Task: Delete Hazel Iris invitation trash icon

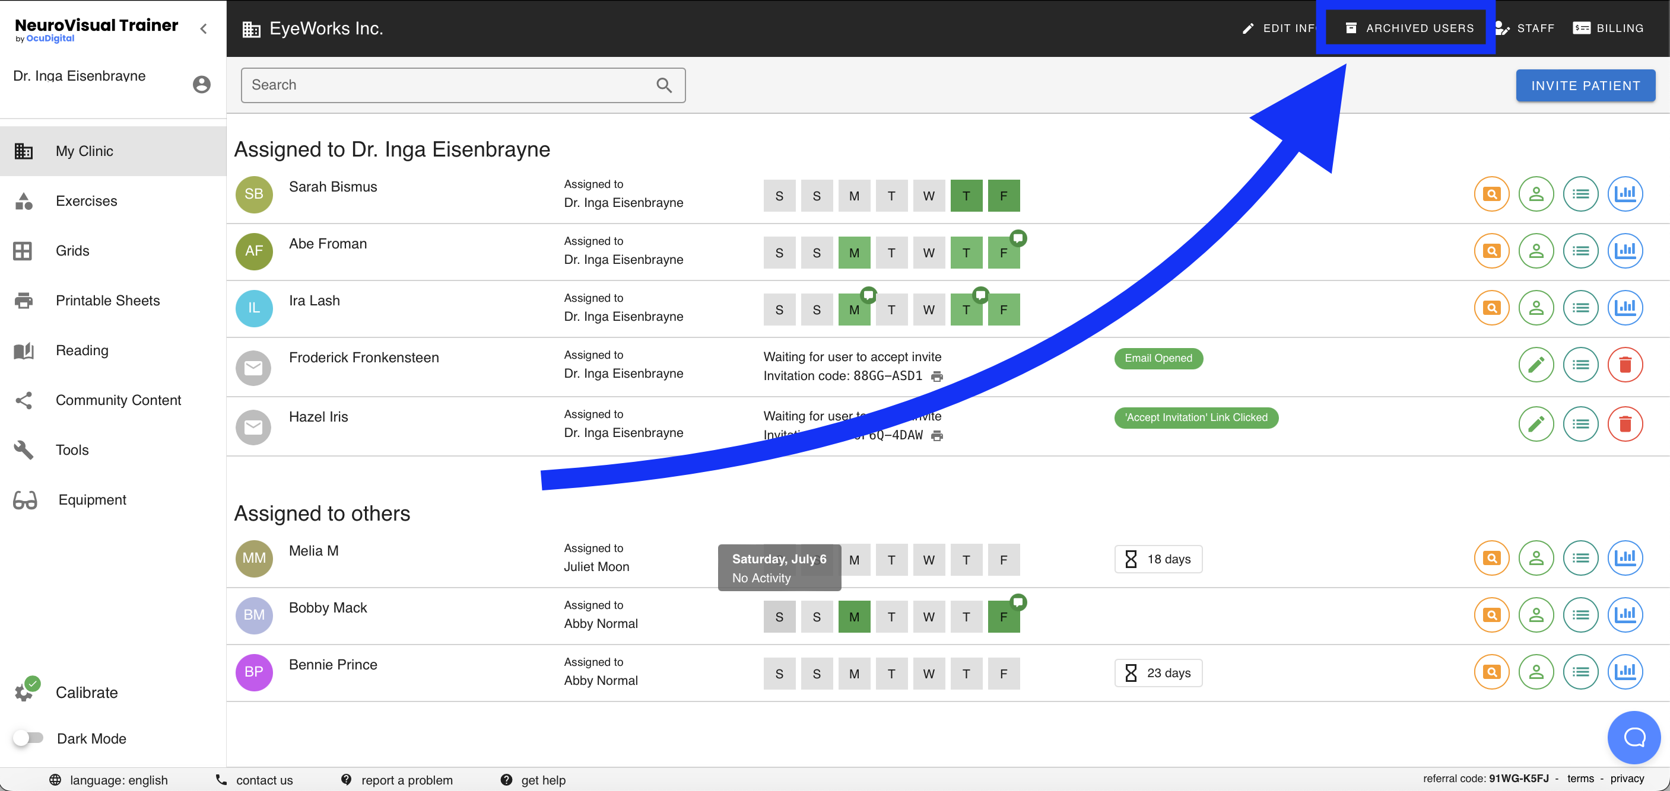Action: click(x=1625, y=425)
